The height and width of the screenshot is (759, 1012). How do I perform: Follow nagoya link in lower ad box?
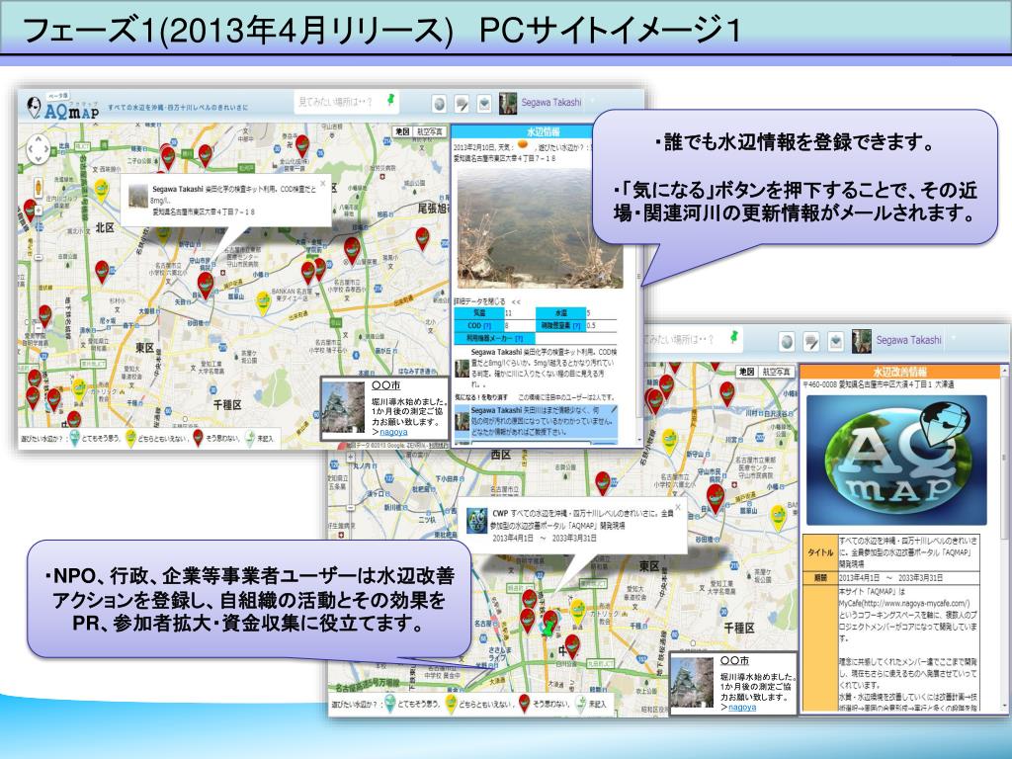pyautogui.click(x=742, y=708)
